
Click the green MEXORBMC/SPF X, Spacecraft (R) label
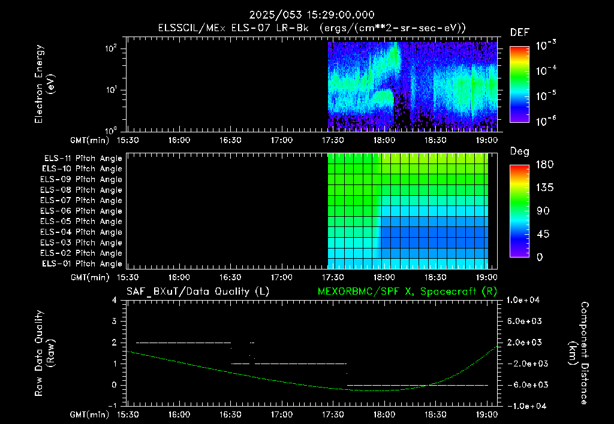(x=407, y=292)
